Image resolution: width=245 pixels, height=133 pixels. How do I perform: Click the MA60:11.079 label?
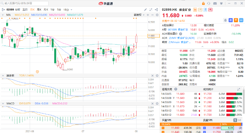[75, 15]
